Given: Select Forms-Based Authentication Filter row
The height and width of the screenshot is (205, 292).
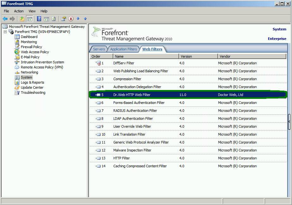Looking at the screenshot, I should tap(188, 103).
